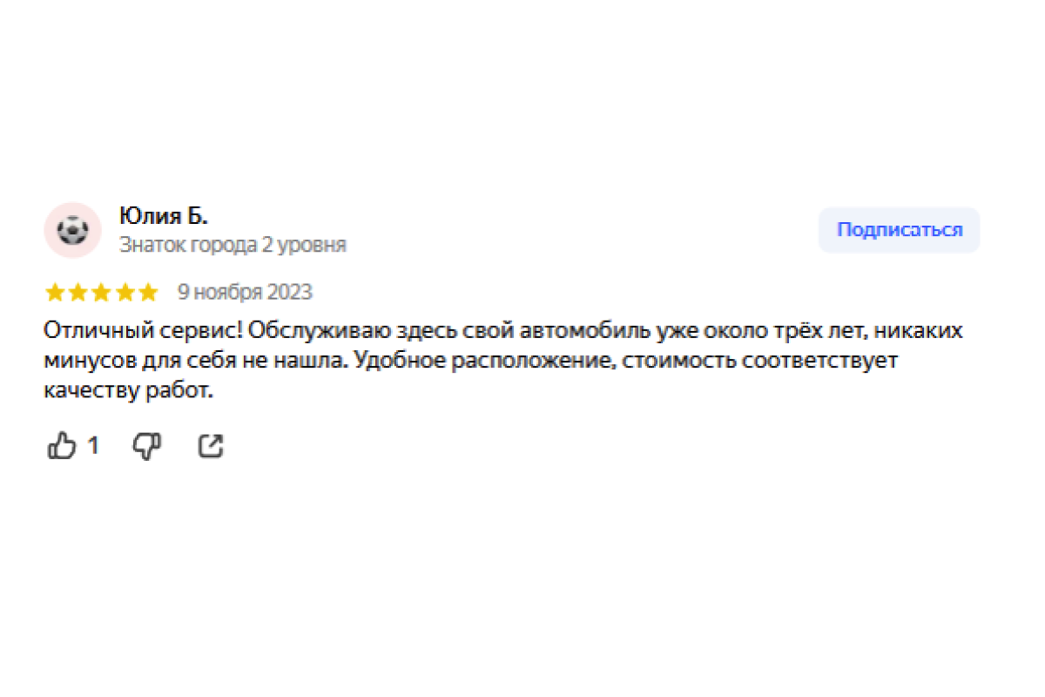Like the review with thumbs-up icon
Screen dimensions: 1045x697
62,447
